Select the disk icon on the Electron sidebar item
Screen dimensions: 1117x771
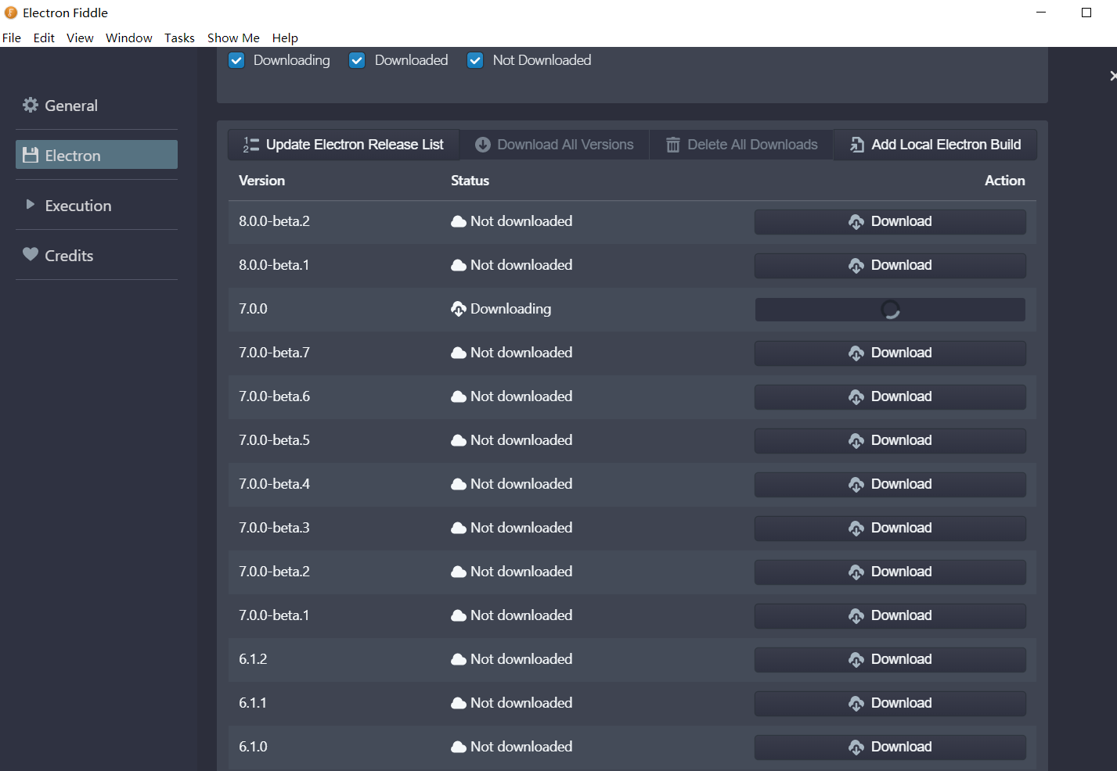(30, 155)
